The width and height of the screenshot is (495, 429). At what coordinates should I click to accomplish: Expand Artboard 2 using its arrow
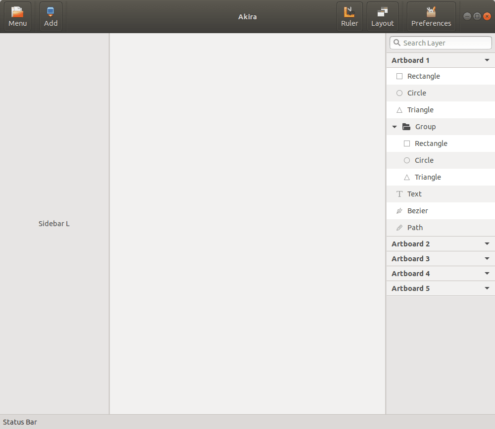pos(487,244)
